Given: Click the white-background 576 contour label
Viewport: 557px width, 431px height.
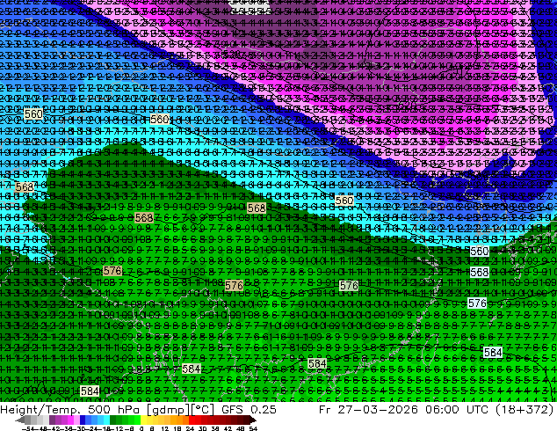Looking at the screenshot, I should click(477, 303).
